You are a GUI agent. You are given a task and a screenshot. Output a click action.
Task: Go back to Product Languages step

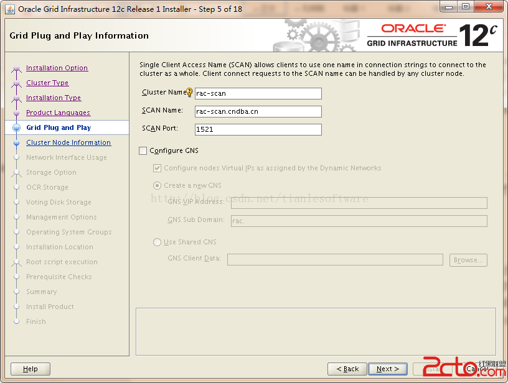59,113
